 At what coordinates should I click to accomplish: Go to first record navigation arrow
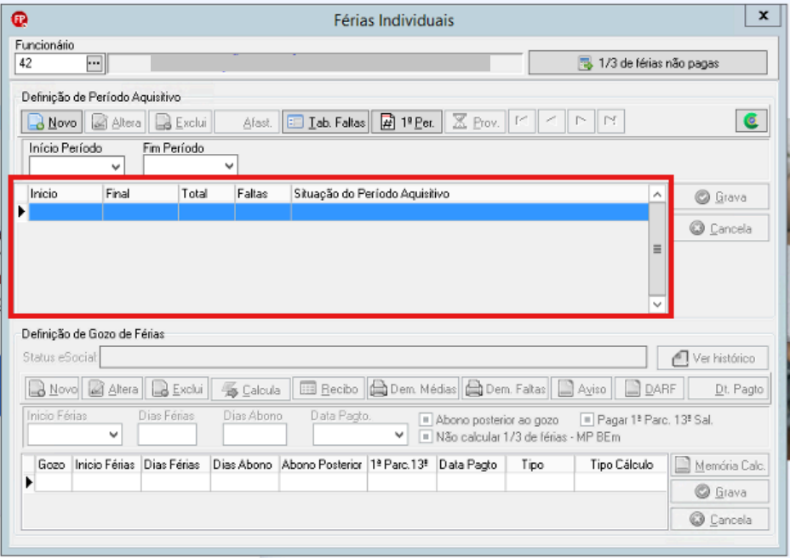pyautogui.click(x=522, y=122)
